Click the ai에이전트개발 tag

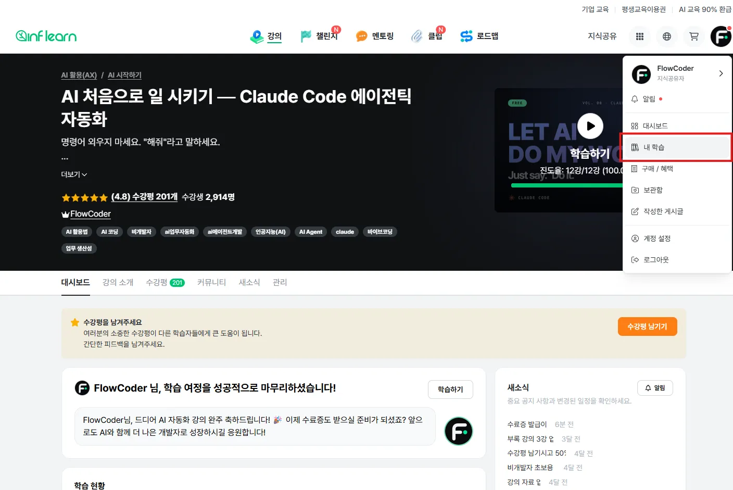click(225, 232)
